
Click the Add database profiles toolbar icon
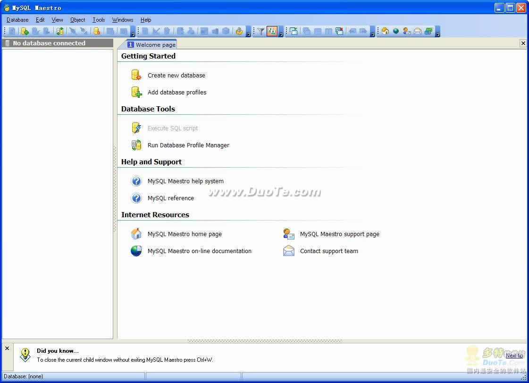point(25,32)
